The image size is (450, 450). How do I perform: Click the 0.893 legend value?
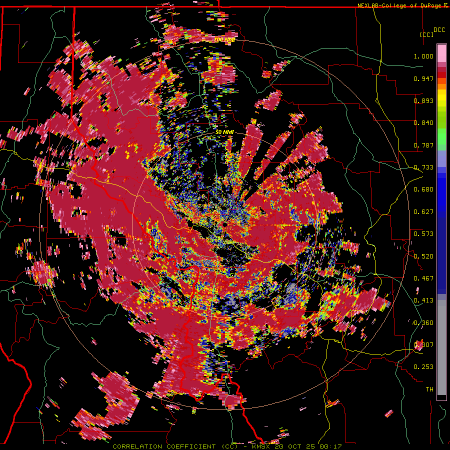coord(423,100)
